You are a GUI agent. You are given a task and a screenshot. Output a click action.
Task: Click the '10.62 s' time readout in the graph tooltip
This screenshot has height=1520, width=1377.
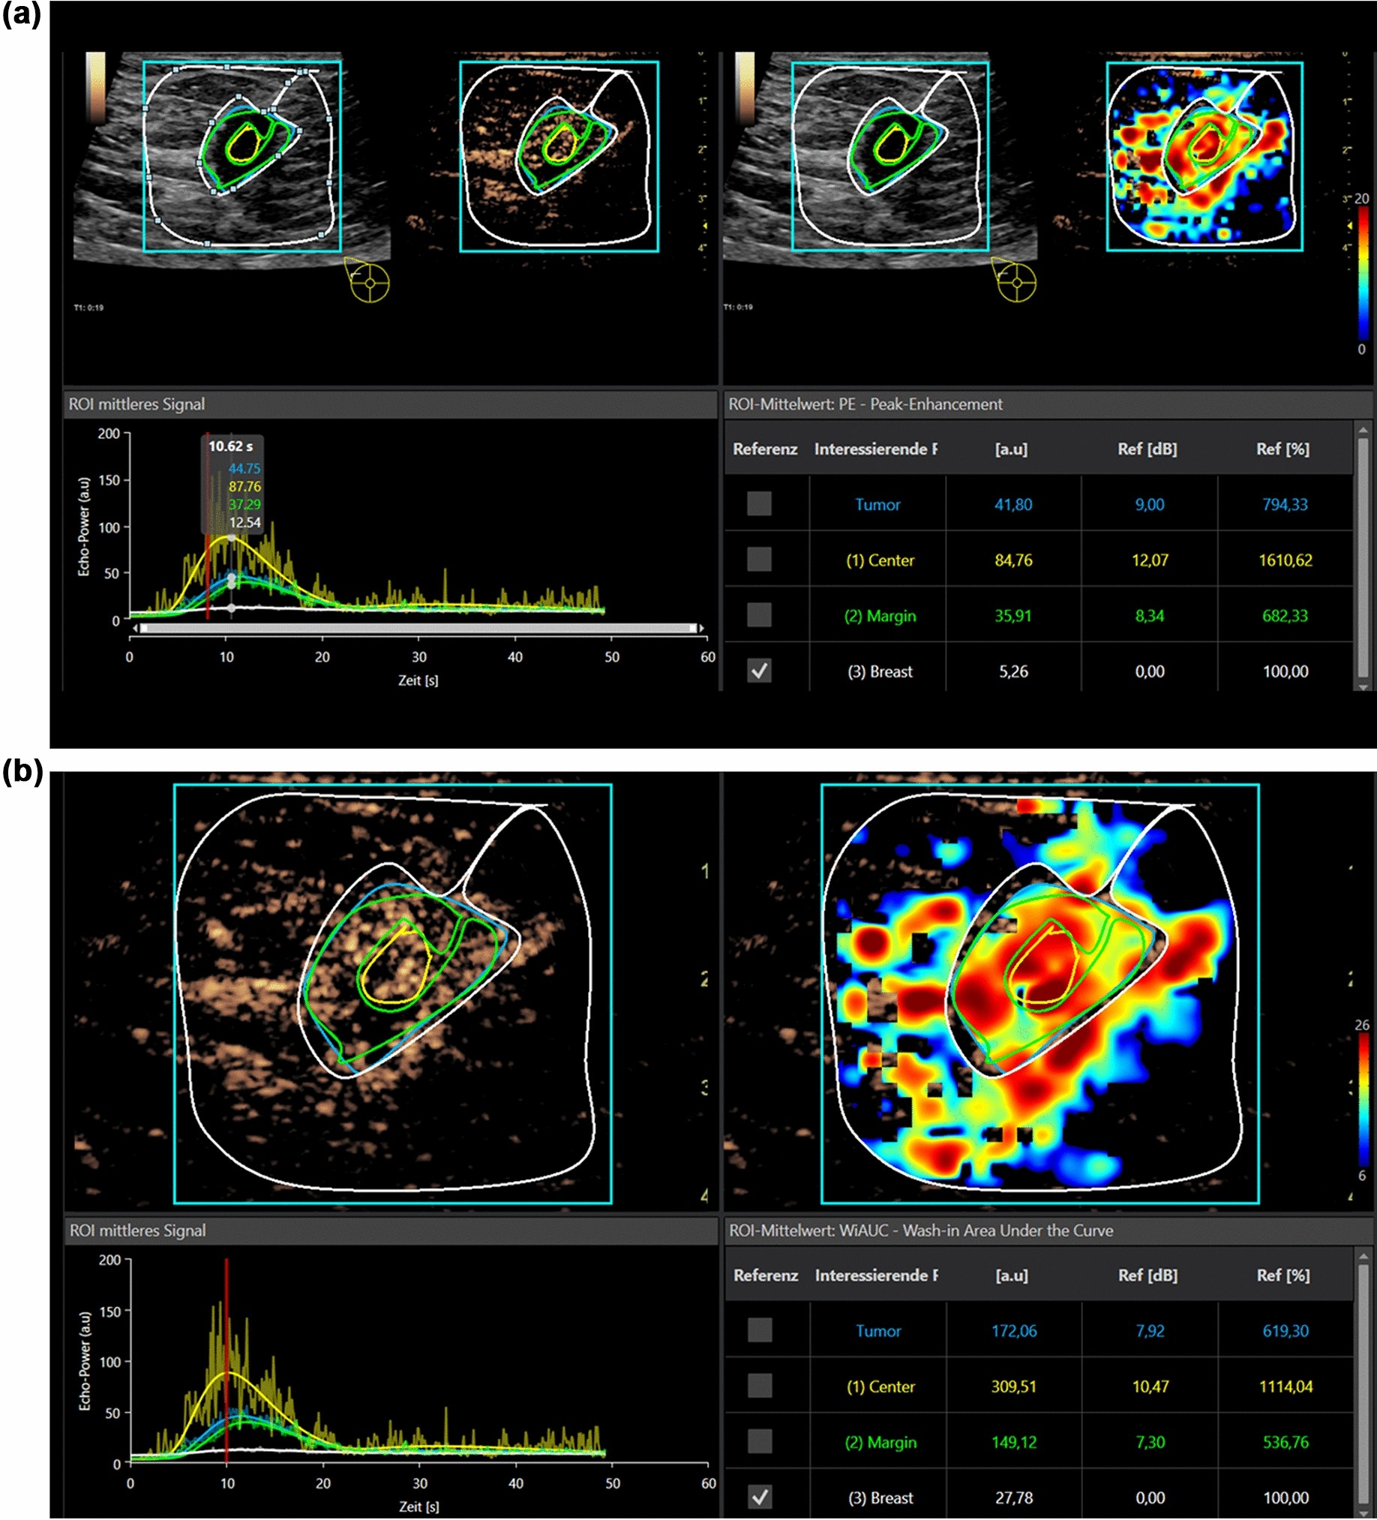[231, 446]
